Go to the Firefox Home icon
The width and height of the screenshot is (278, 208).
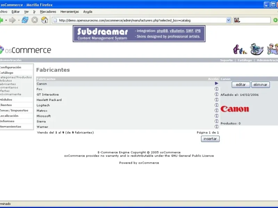point(44,20)
